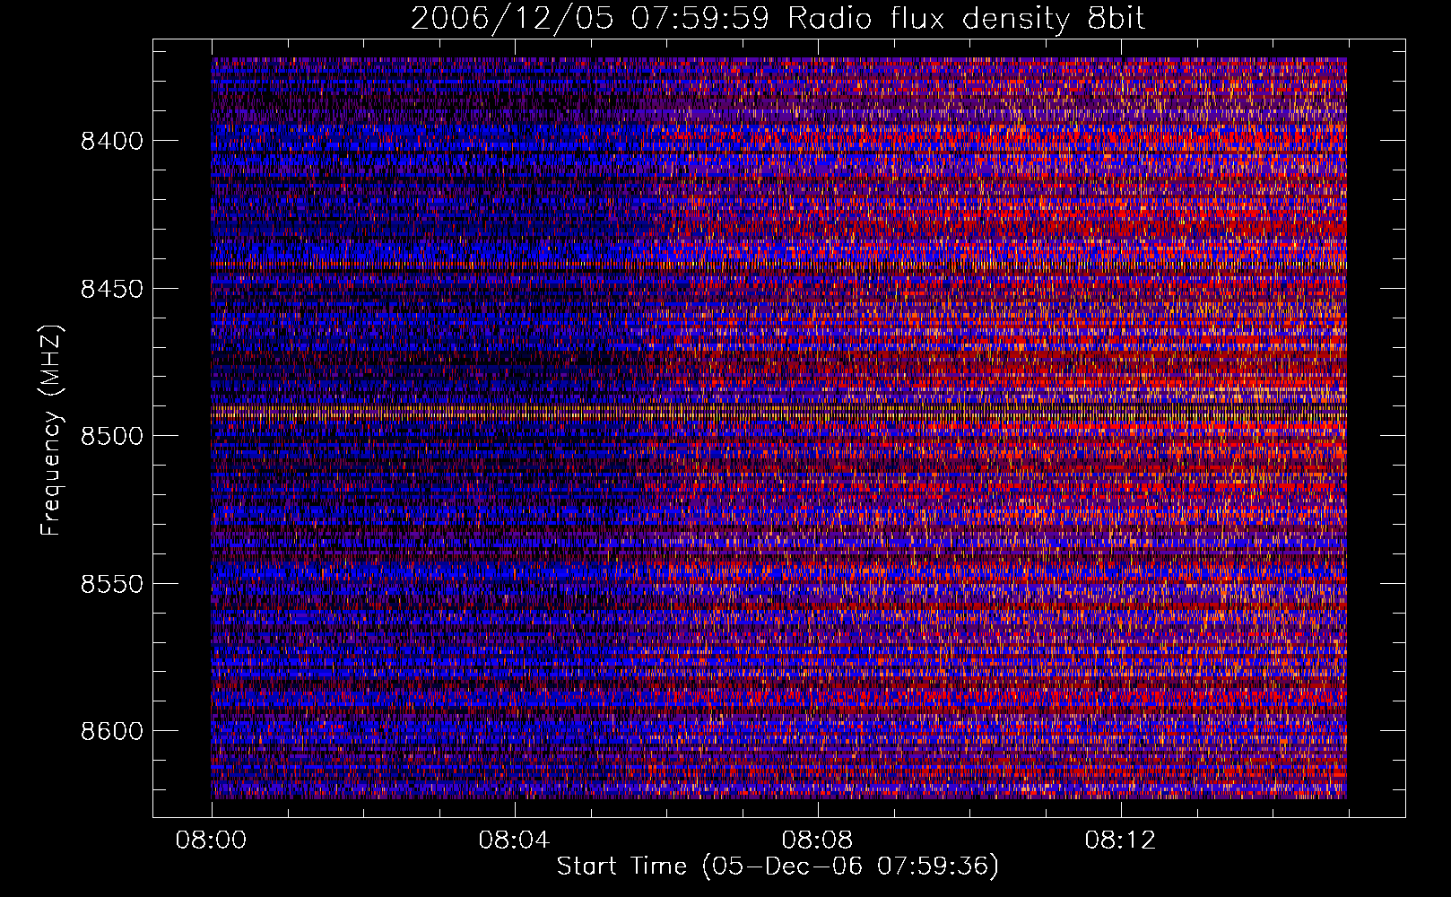1451x897 pixels.
Task: Select the 8400 frequency axis label
Action: point(111,141)
